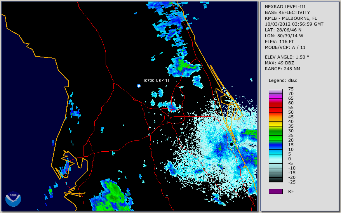
Task: Click the white location marker dot
Action: coord(139,86)
